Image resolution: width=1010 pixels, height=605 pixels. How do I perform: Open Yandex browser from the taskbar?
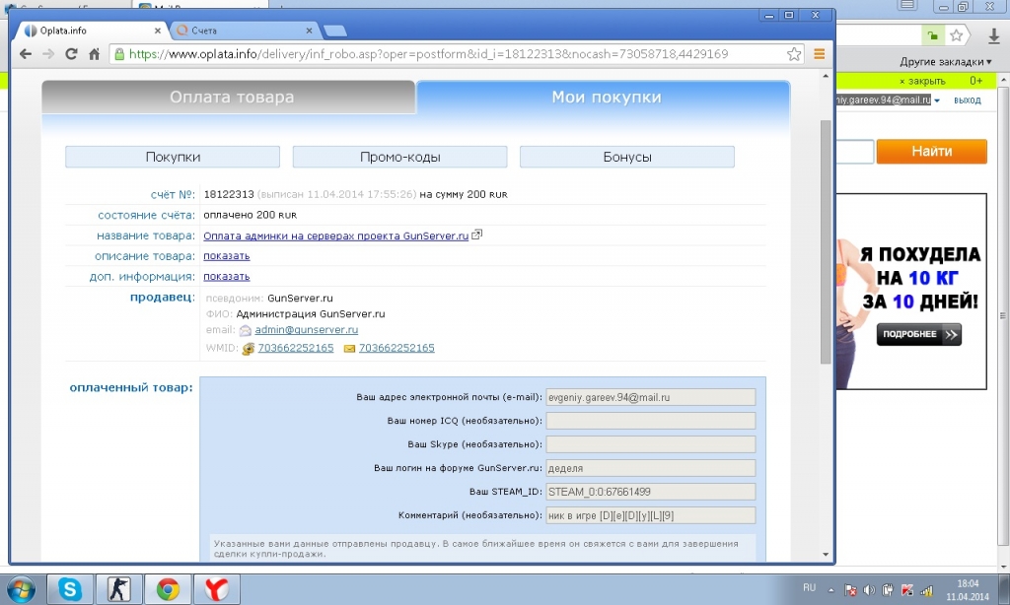click(217, 589)
